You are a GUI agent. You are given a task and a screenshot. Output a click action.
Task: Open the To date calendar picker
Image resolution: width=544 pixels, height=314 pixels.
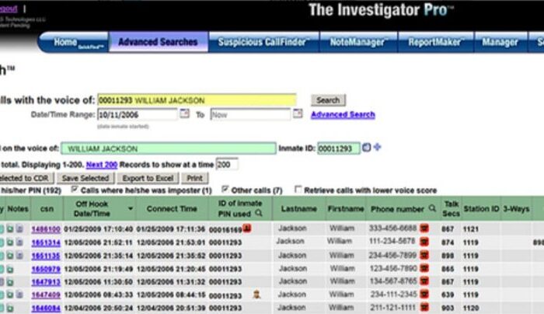coord(298,113)
